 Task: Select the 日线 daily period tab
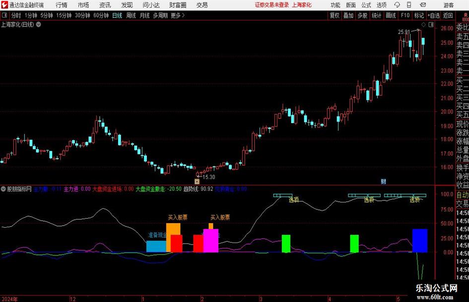(117, 15)
